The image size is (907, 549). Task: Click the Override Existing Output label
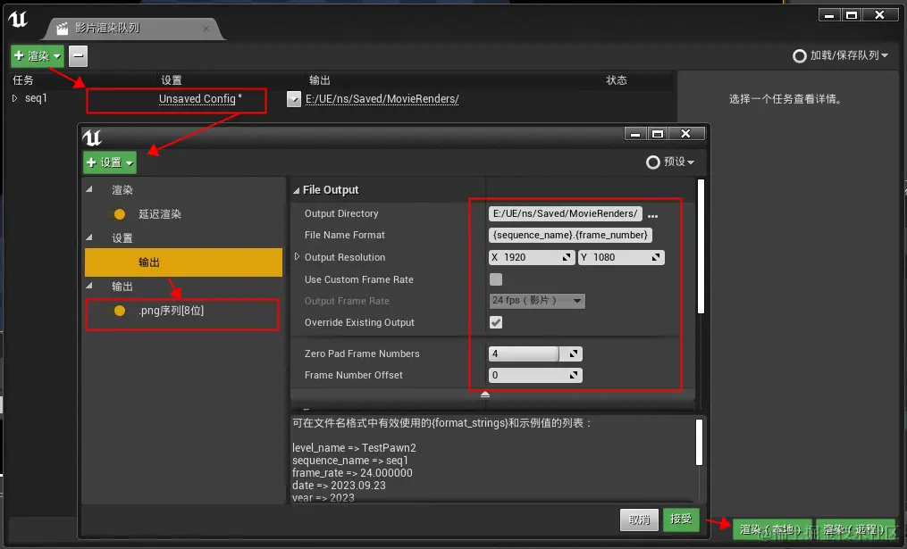coord(359,322)
